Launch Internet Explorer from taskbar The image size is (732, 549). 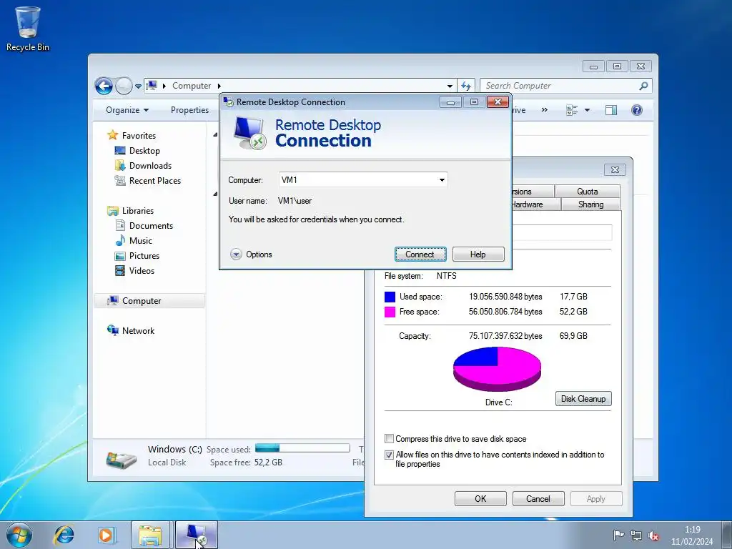point(64,535)
